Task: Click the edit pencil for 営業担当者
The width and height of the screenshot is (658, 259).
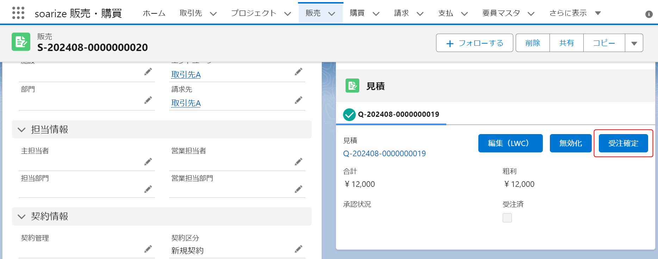Action: (299, 162)
